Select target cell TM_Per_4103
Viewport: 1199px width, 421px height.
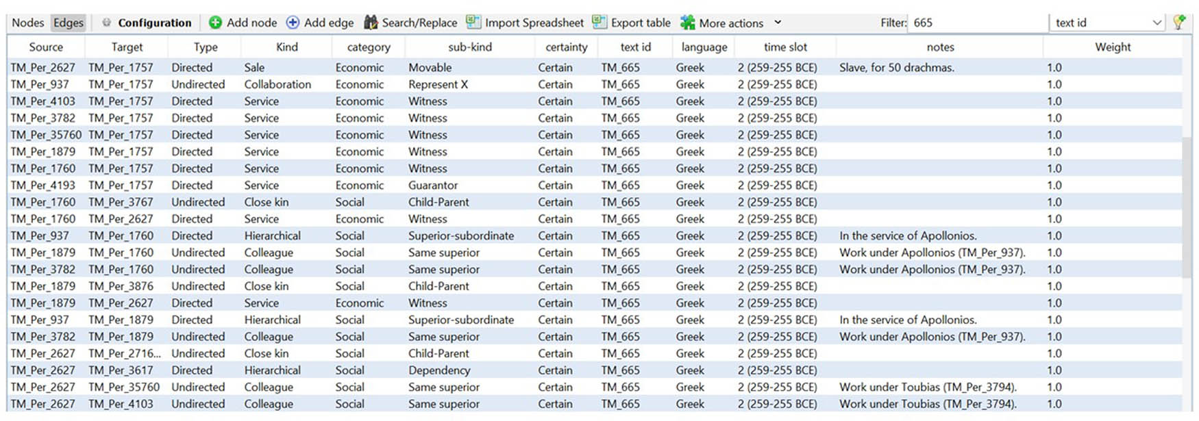(121, 404)
